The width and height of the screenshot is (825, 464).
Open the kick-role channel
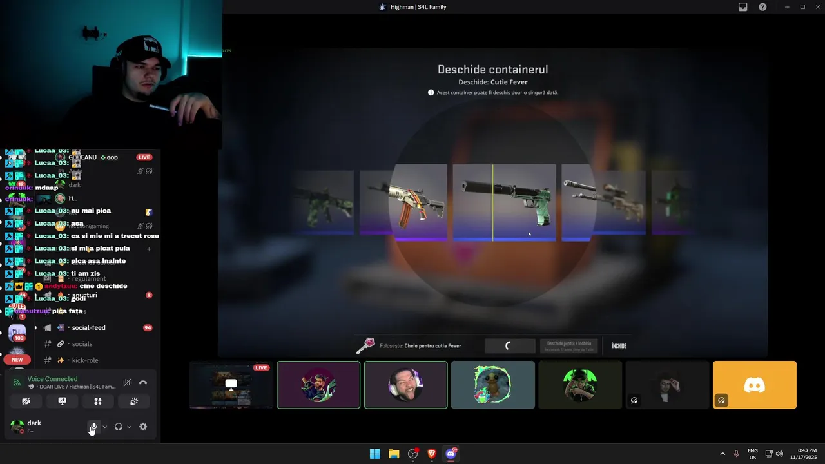pyautogui.click(x=97, y=360)
